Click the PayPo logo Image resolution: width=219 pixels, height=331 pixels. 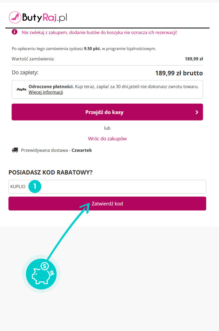(x=21, y=90)
